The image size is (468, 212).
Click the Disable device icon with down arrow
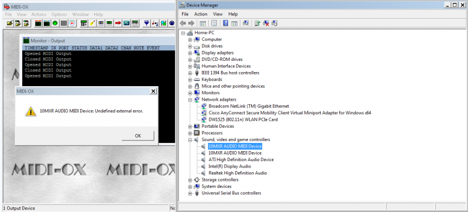(274, 23)
